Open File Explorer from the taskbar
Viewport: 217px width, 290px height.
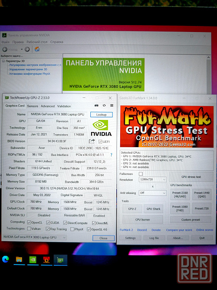pos(19,260)
